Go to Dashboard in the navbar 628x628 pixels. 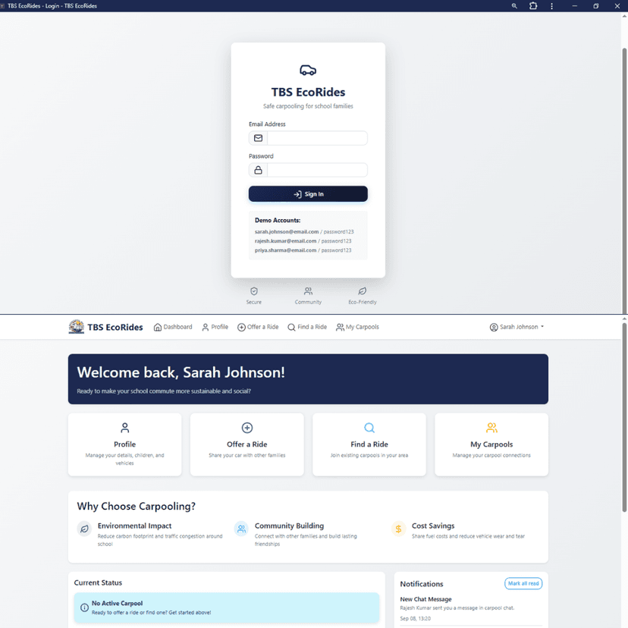pyautogui.click(x=173, y=327)
